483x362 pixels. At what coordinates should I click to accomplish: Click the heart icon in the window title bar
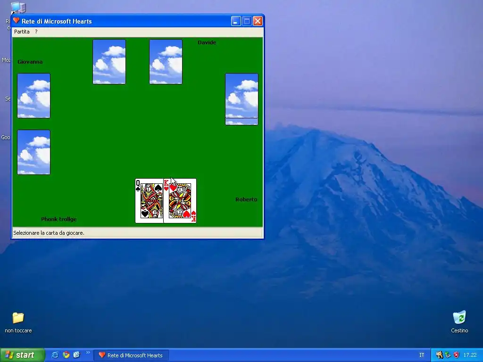click(17, 21)
